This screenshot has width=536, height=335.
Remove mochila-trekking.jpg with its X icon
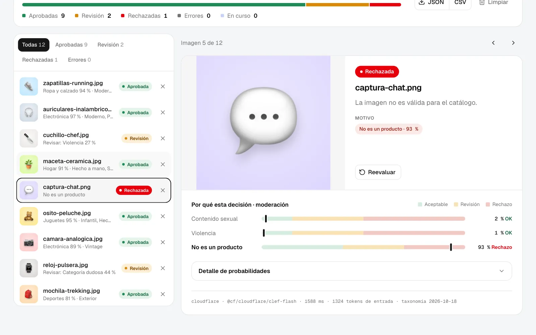point(163,294)
